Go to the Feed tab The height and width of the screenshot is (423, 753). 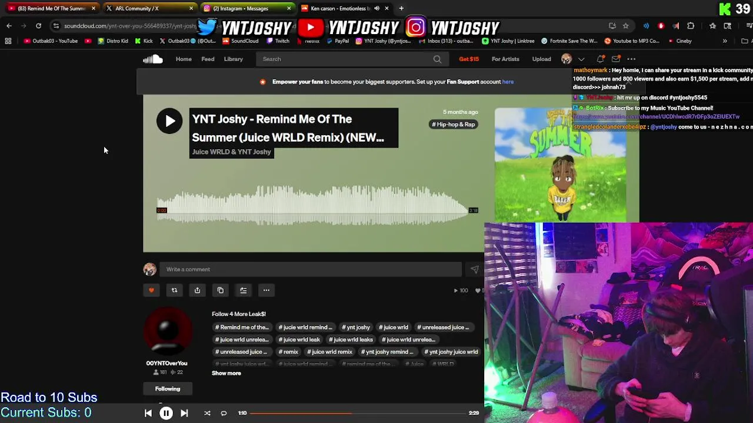(x=208, y=59)
